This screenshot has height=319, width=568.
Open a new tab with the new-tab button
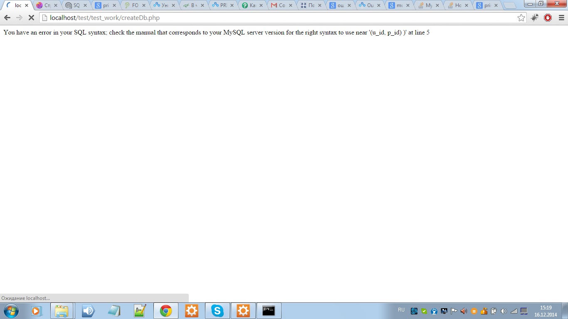point(510,5)
